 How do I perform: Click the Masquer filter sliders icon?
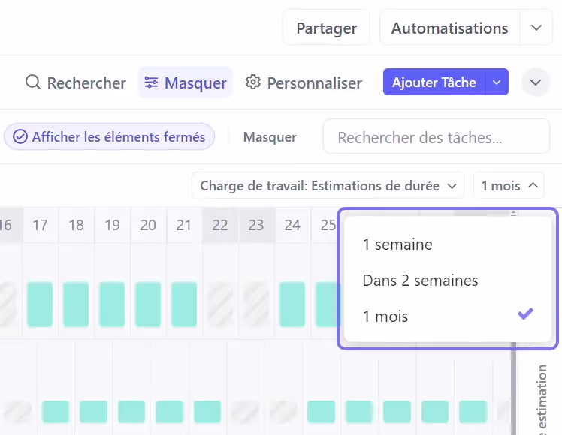click(x=152, y=82)
